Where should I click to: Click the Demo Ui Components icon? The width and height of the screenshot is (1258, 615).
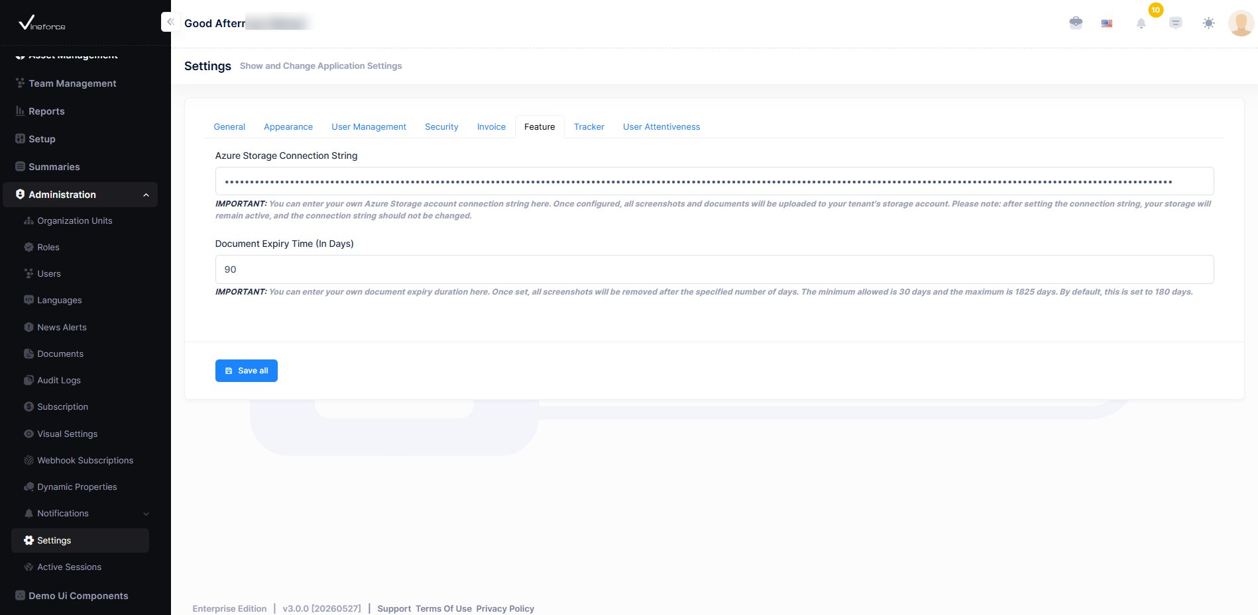point(20,596)
